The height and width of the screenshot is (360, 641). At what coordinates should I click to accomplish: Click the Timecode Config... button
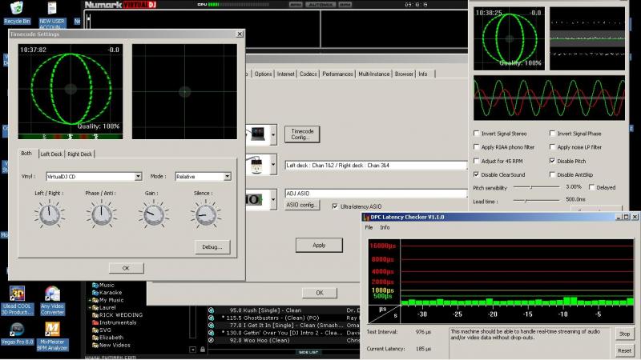[302, 134]
